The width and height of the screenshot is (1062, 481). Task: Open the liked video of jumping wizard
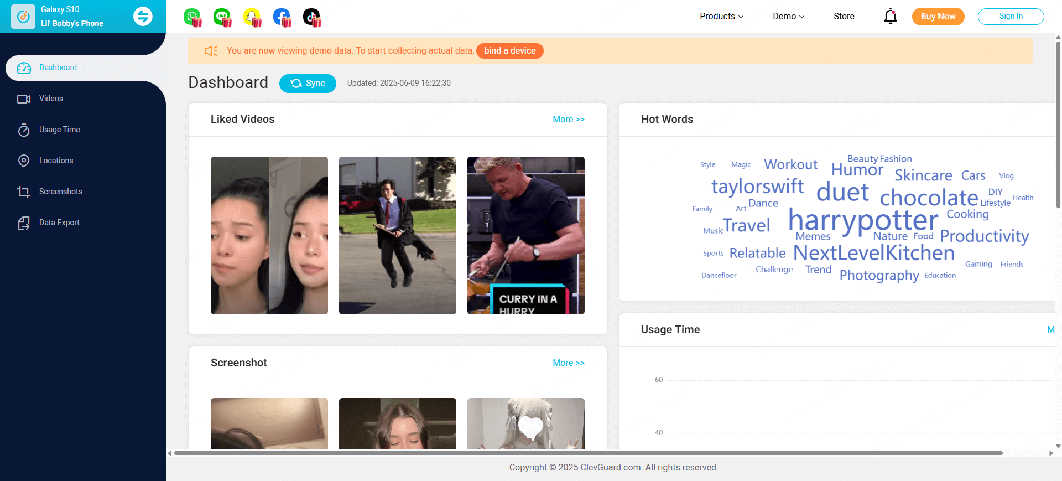(x=398, y=235)
